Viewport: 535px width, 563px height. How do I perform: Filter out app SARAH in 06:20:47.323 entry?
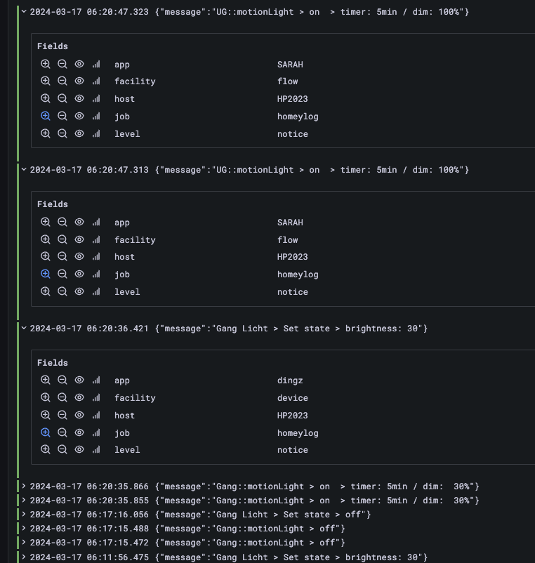point(62,64)
